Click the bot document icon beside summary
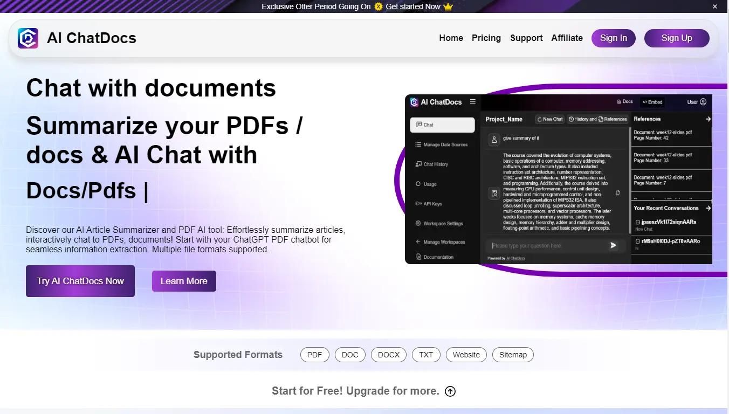The height and width of the screenshot is (414, 729). [494, 193]
